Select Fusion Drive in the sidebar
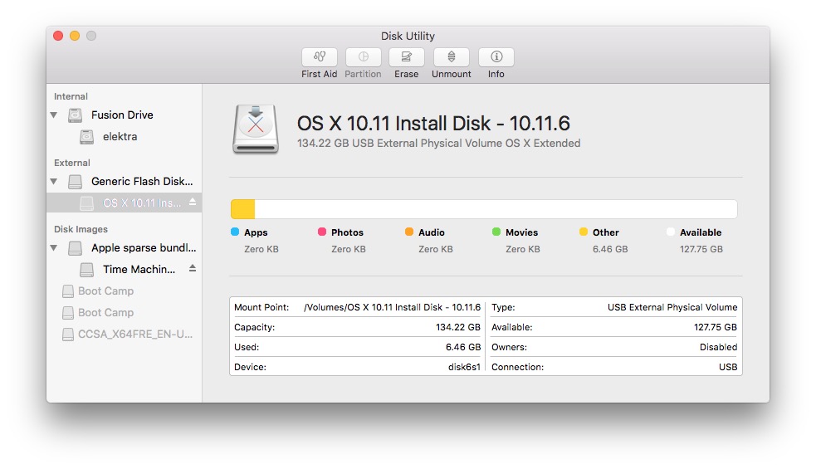This screenshot has width=816, height=469. [x=124, y=115]
